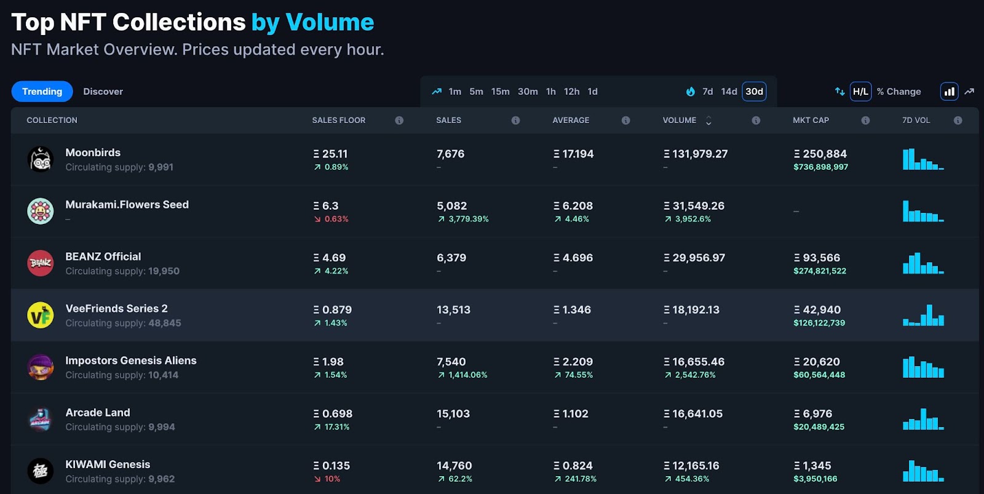Image resolution: width=984 pixels, height=494 pixels.
Task: Open the Murakami.Flowers Seed flower avatar
Action: 41,211
